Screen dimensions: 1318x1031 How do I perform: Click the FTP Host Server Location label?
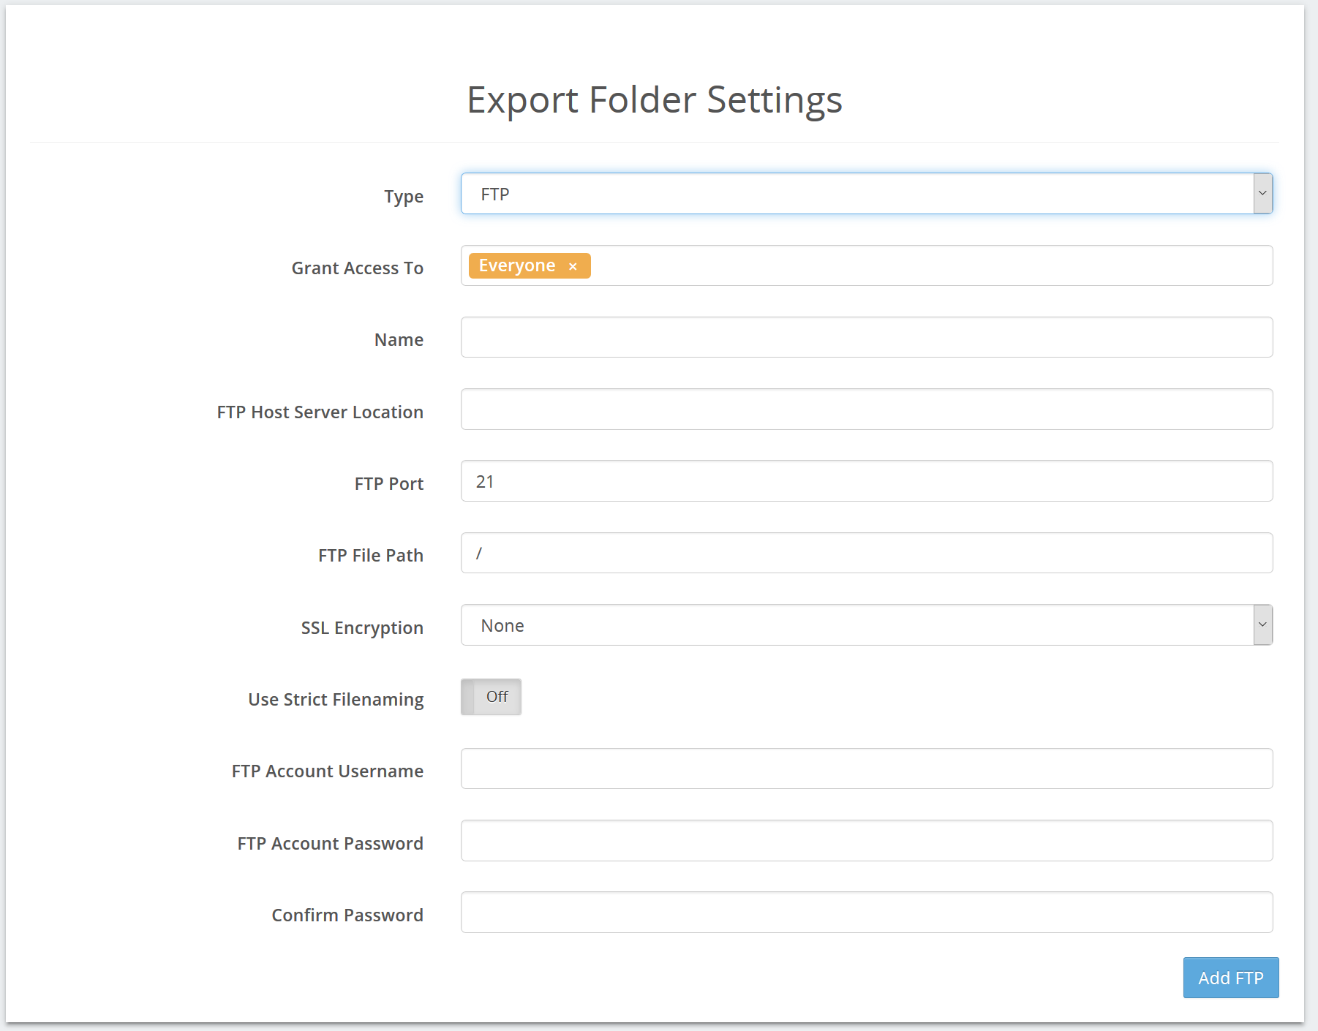320,412
